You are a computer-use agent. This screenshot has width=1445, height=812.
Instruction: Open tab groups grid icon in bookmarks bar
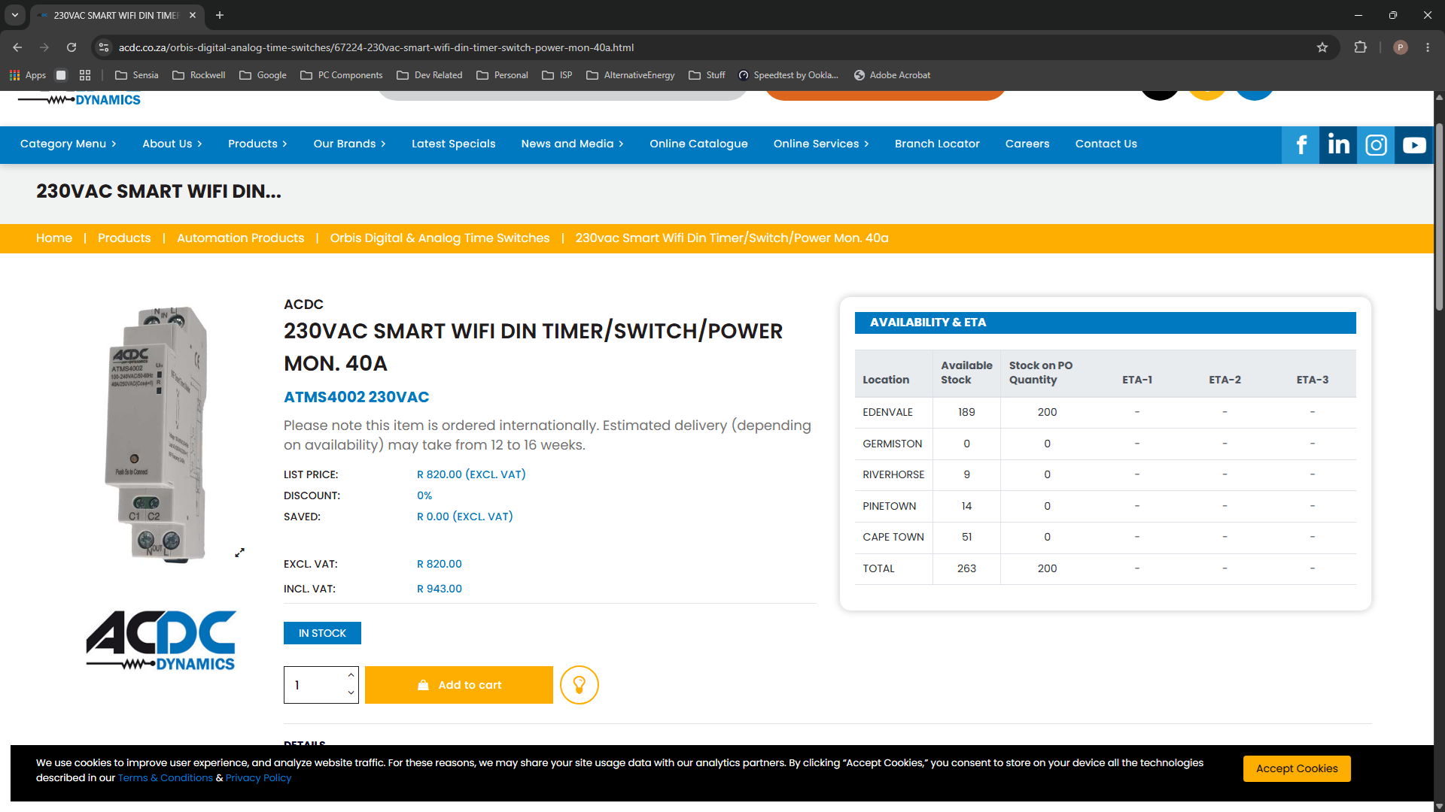click(x=85, y=75)
